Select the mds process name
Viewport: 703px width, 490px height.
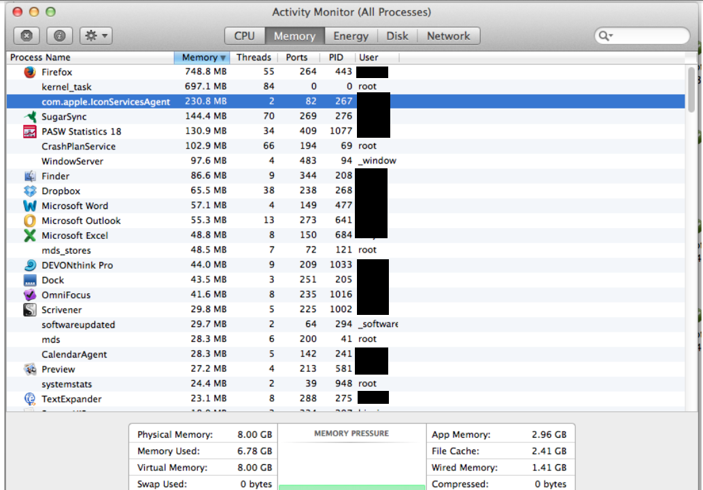(x=51, y=339)
